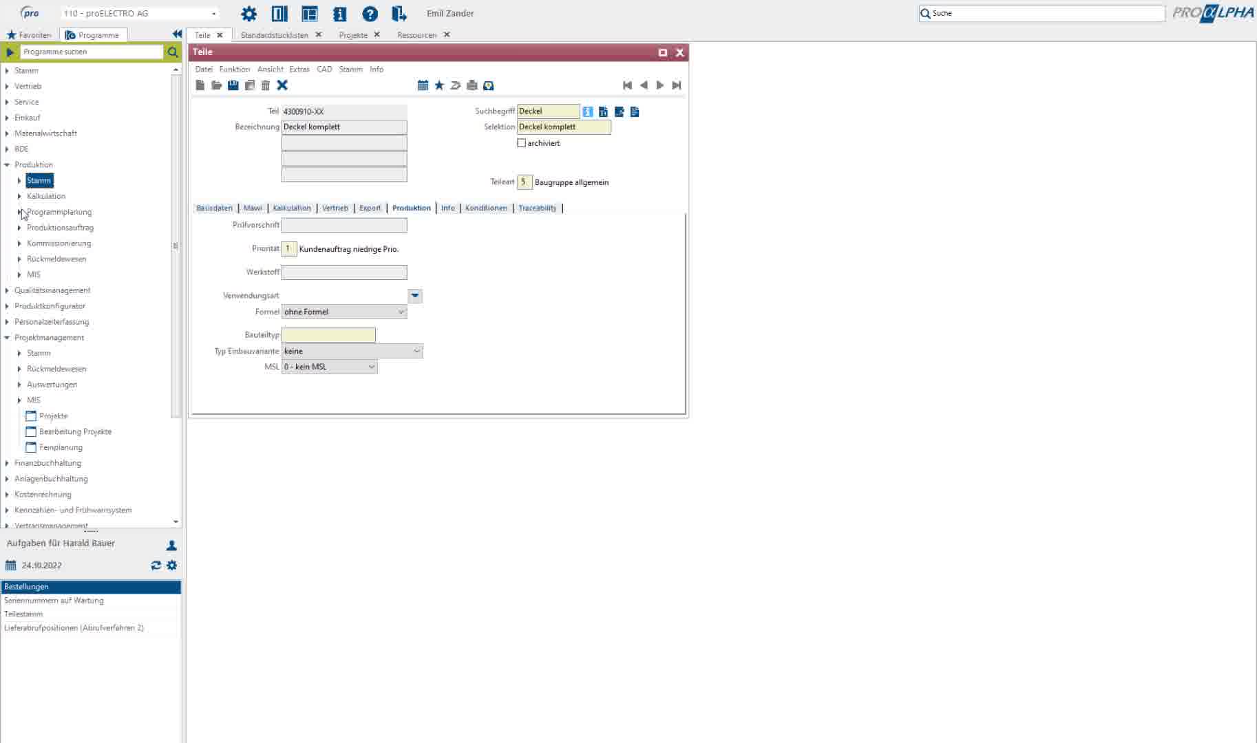1257x743 pixels.
Task: Open the help question mark icon
Action: [370, 13]
